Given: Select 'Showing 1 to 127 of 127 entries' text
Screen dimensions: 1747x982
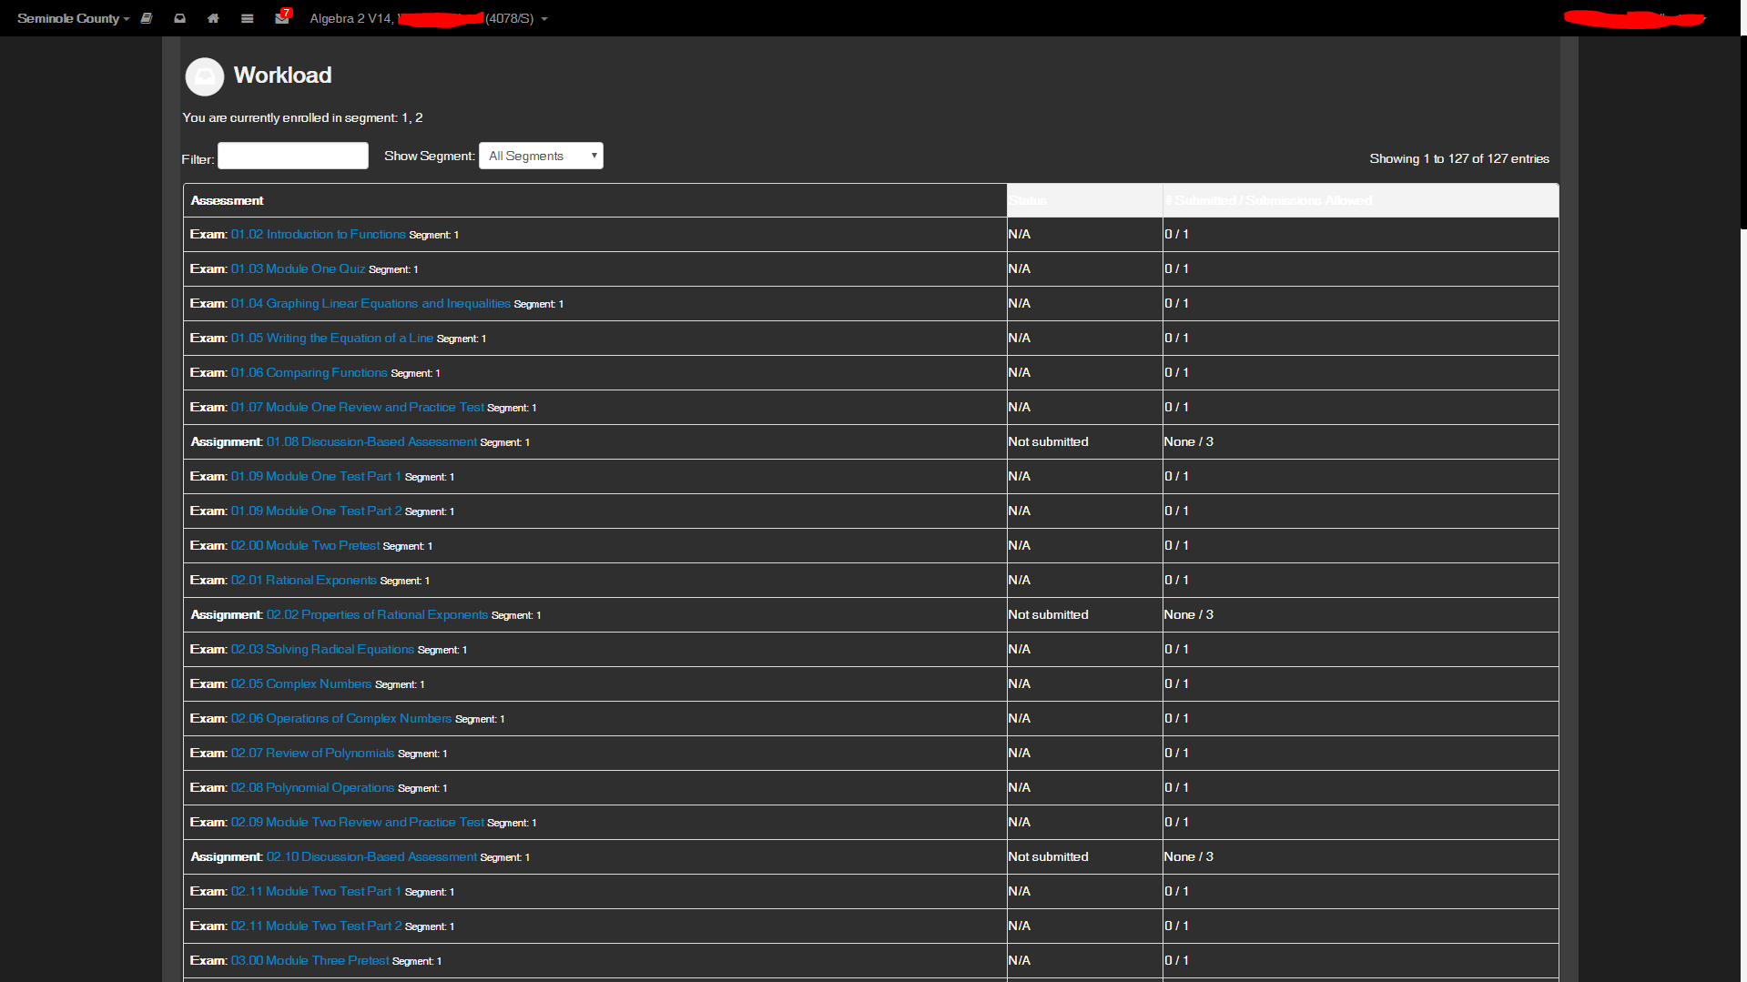Looking at the screenshot, I should click(x=1459, y=158).
